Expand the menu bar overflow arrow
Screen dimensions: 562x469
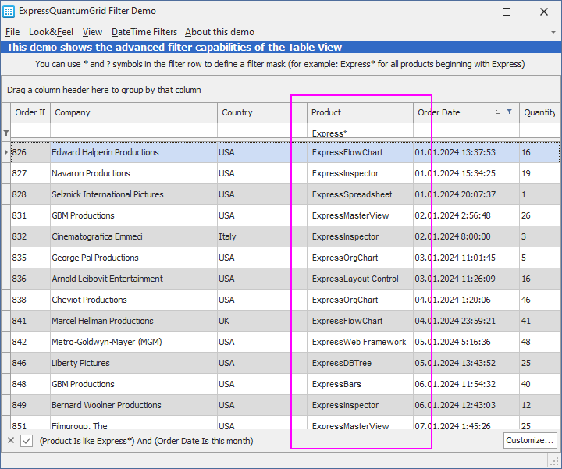pyautogui.click(x=553, y=32)
